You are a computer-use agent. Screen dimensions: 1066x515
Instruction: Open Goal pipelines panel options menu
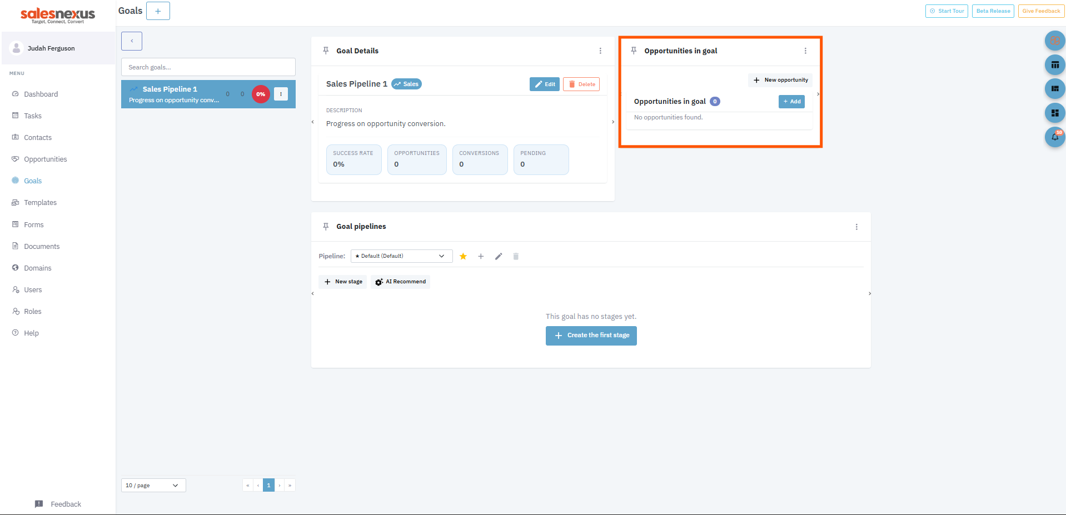point(856,227)
